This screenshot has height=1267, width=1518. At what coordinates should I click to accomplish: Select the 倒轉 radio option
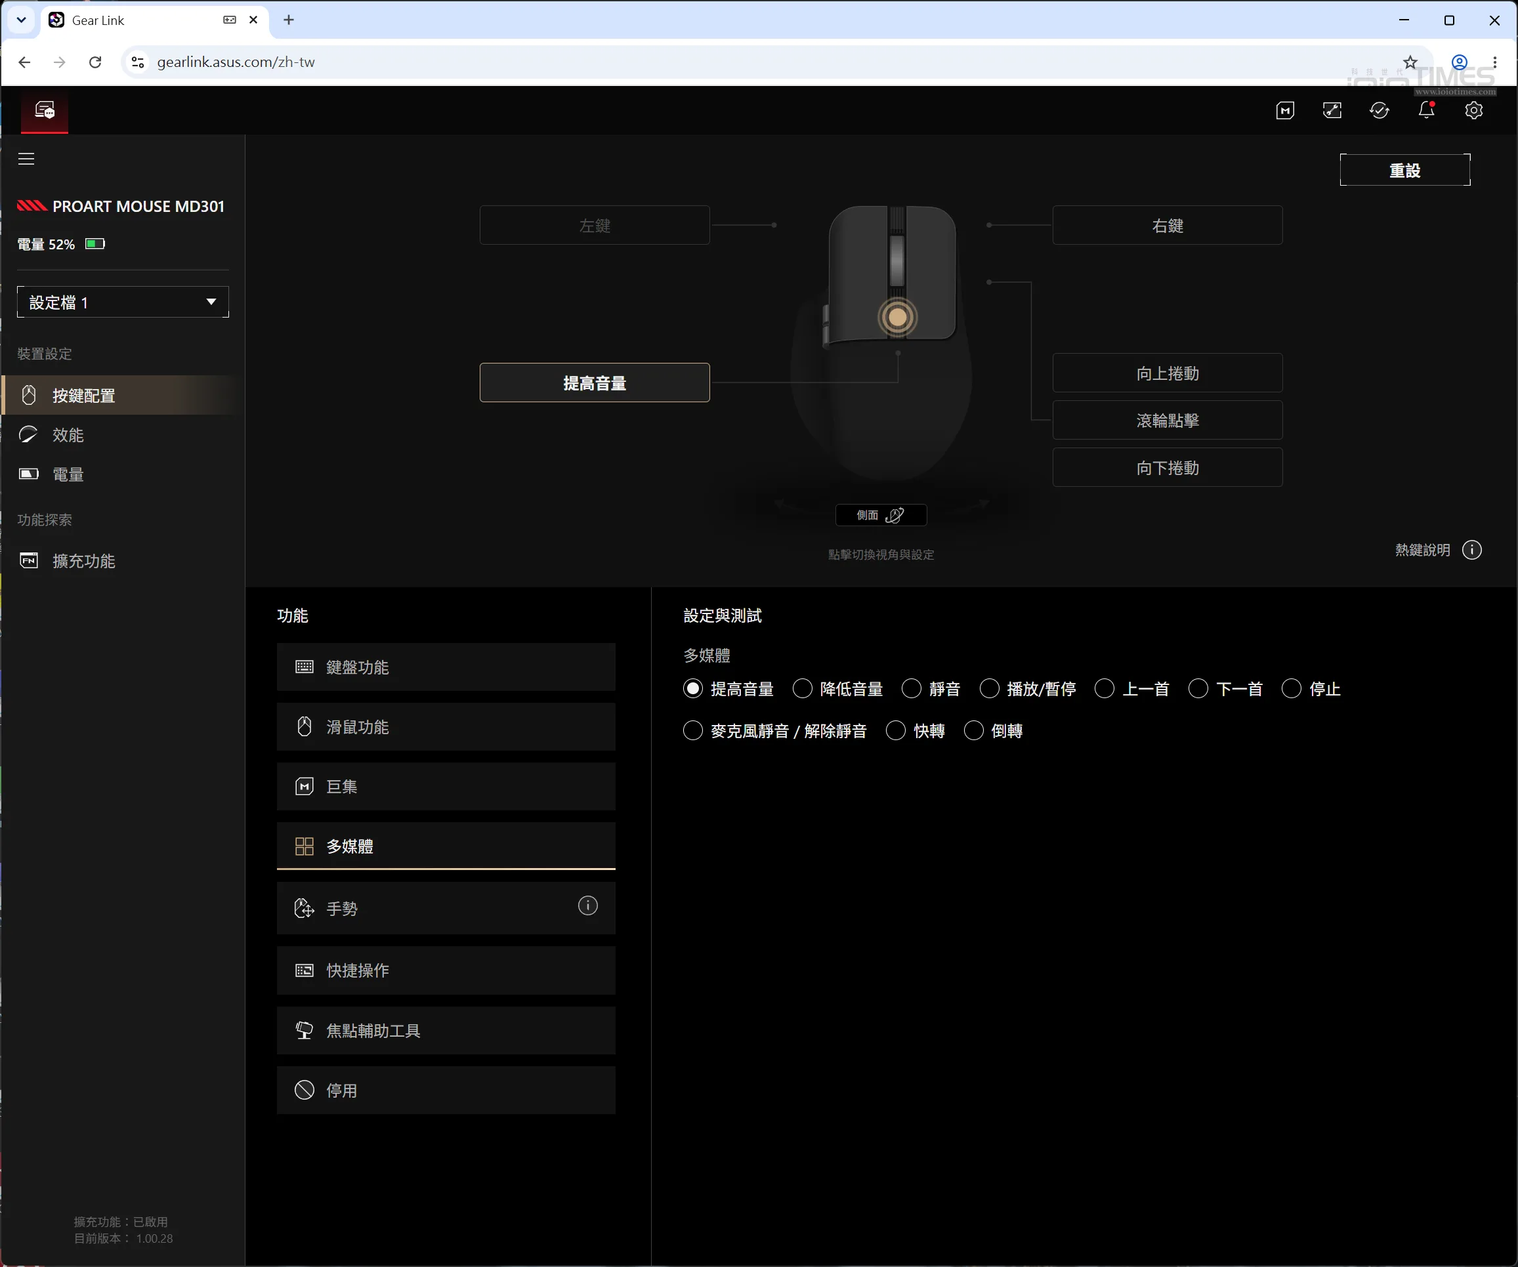[x=974, y=731]
